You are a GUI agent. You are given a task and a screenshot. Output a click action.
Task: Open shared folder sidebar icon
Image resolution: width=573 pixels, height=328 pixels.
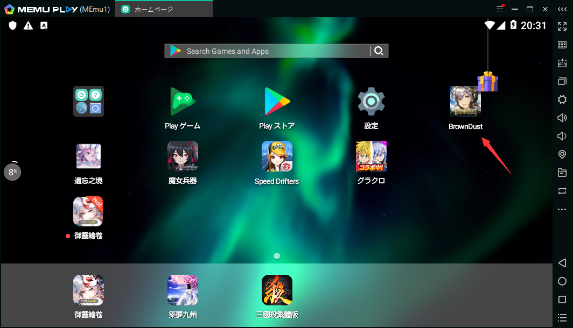[562, 173]
